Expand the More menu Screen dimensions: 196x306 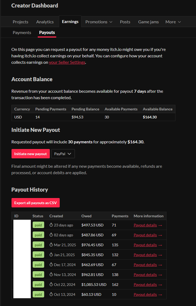[x=173, y=22]
